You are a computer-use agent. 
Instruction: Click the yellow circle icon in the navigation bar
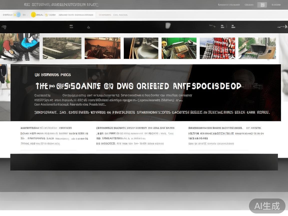click(33, 15)
